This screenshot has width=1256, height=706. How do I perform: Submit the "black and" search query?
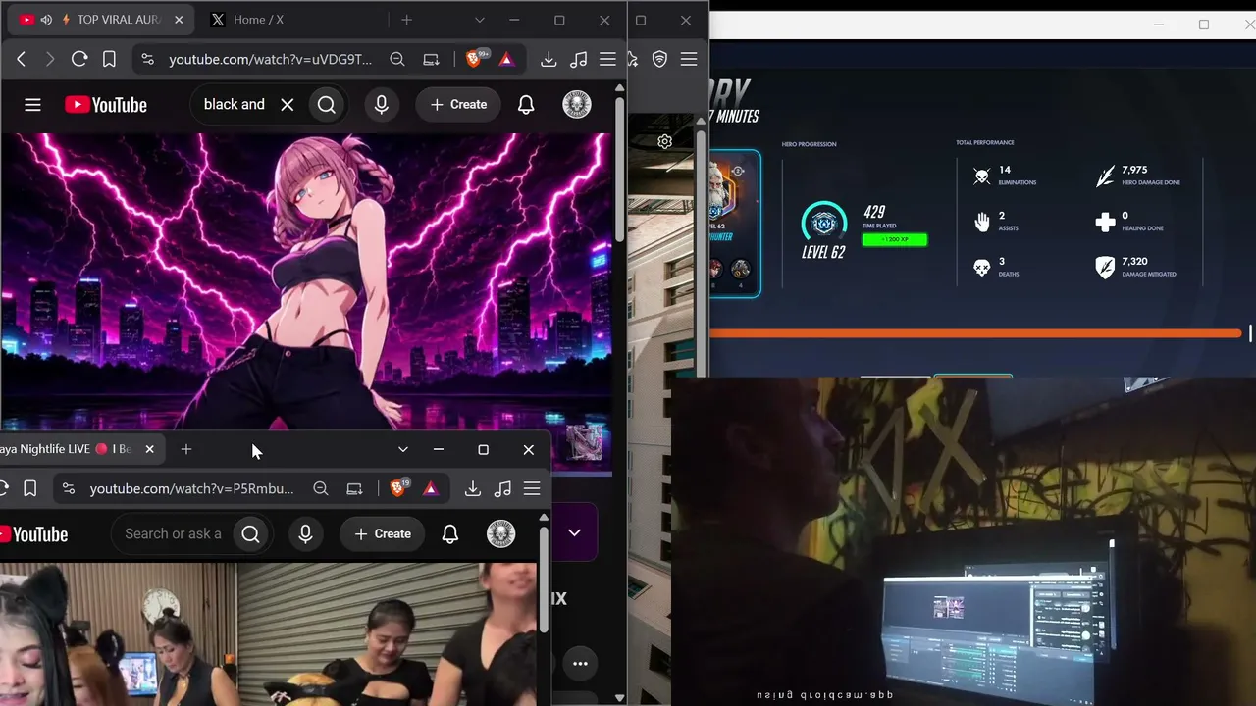tap(327, 105)
